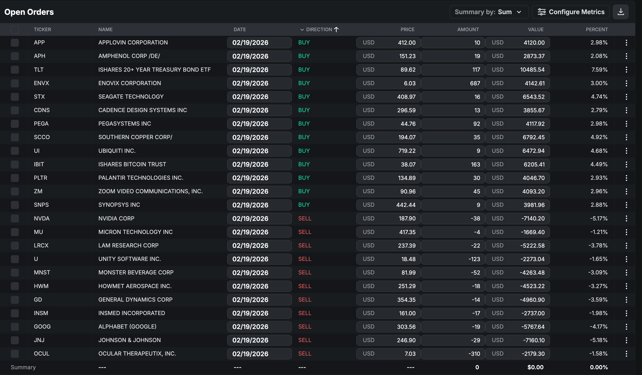Expand the Direction column chevron
This screenshot has height=375, width=642.
click(302, 29)
